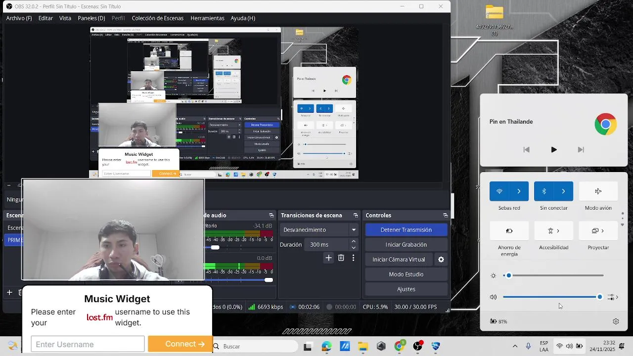Open File Explorer from taskbar

pyautogui.click(x=363, y=346)
